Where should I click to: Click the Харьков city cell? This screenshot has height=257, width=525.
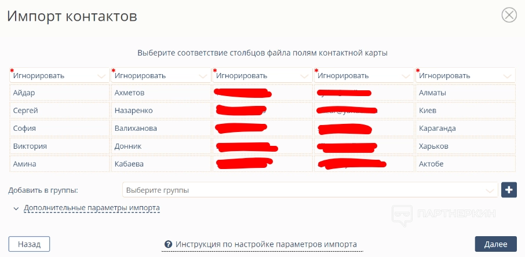465,146
